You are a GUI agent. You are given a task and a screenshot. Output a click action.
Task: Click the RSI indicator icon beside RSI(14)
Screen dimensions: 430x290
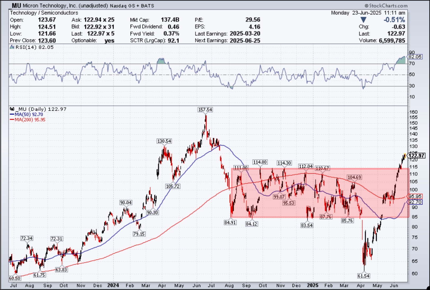tap(12, 47)
